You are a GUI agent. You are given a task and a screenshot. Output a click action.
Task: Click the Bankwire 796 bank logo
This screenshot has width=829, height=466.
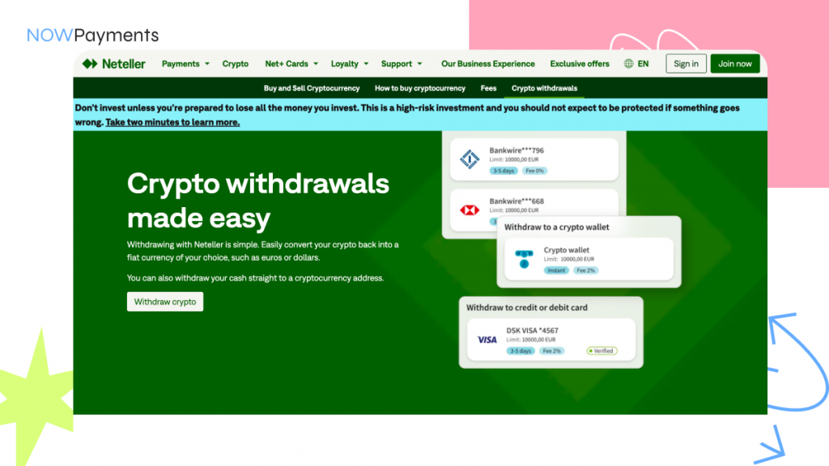point(470,159)
